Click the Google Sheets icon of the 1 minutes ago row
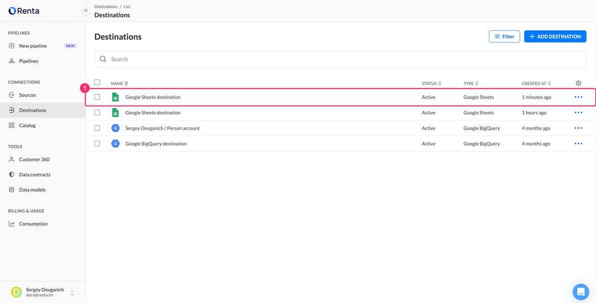Screen dimensions: 596x303 click(x=115, y=97)
